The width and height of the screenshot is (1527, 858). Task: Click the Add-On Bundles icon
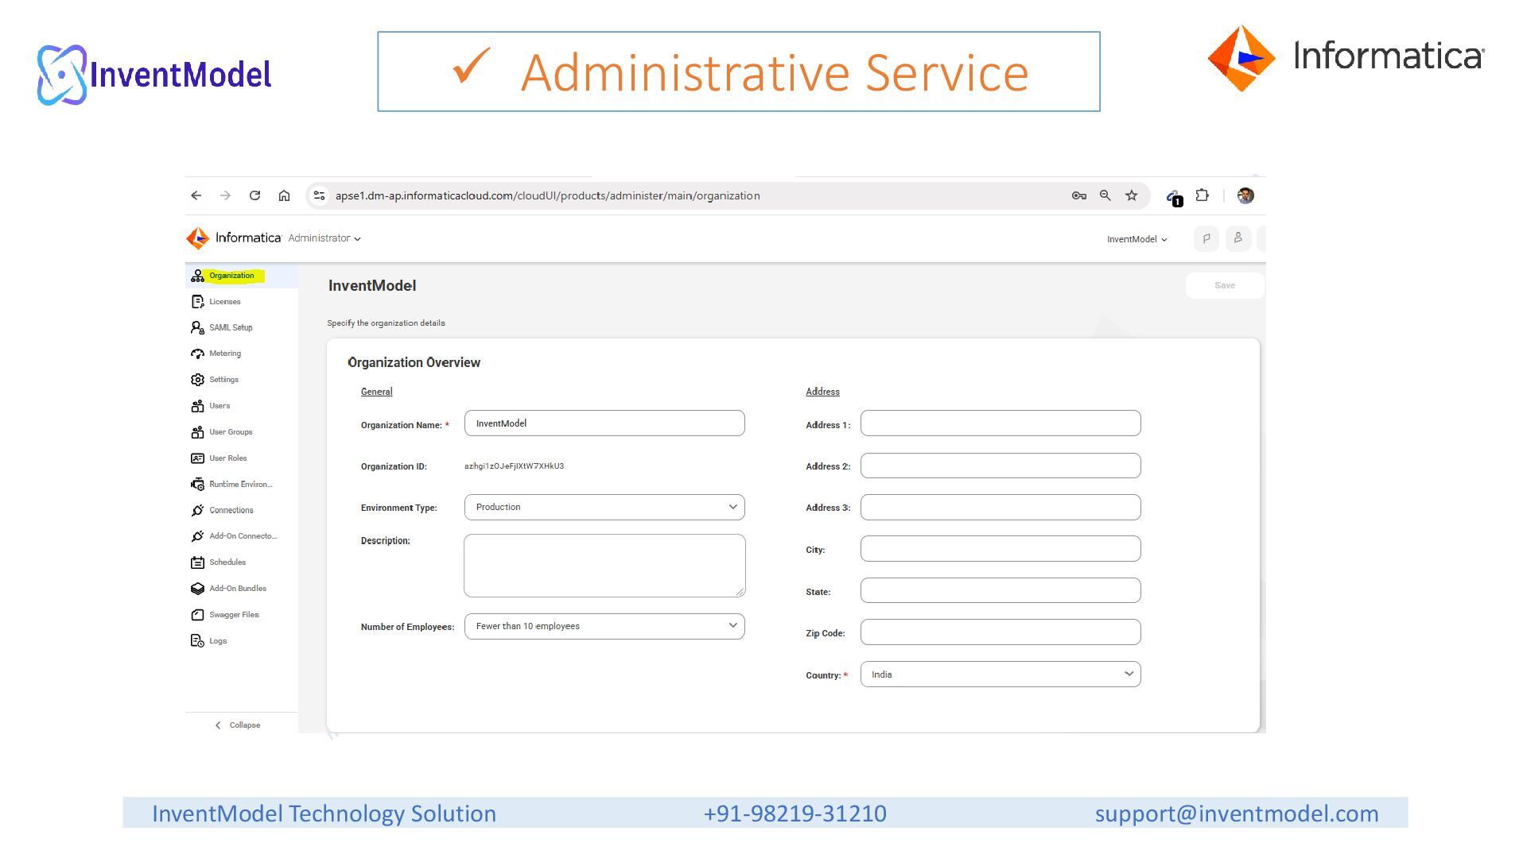coord(197,589)
